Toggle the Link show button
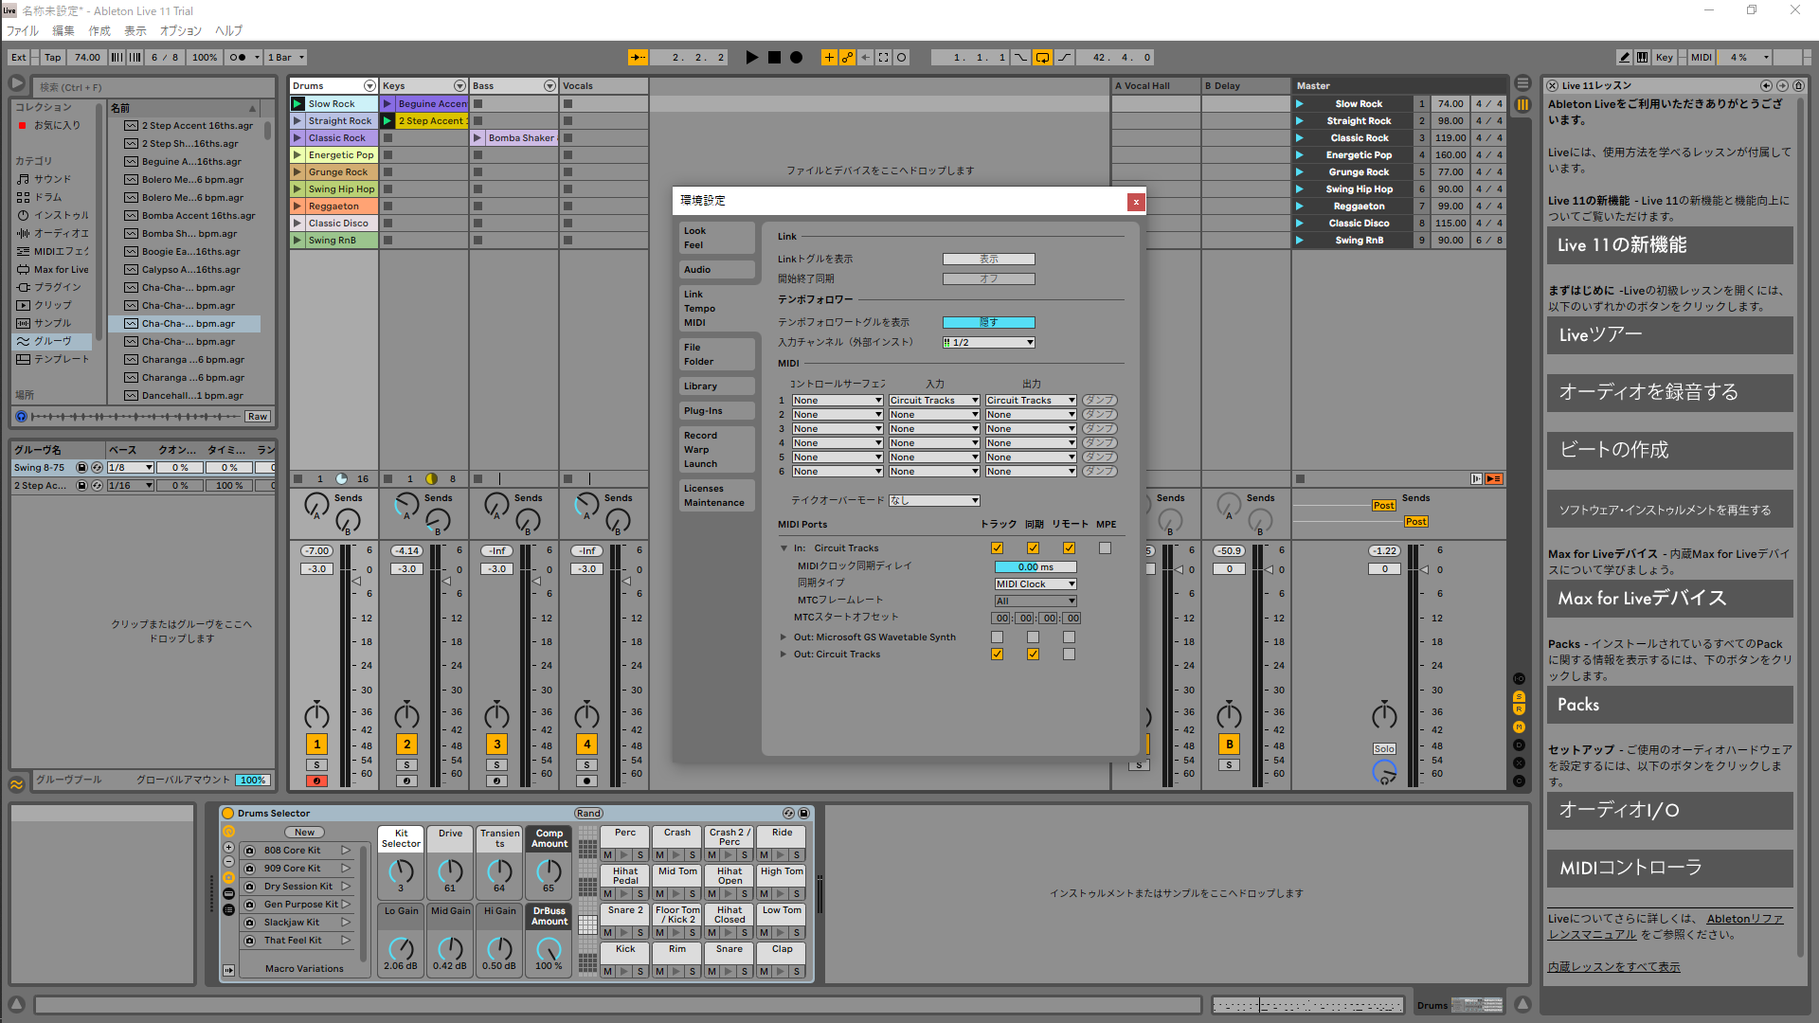 (x=988, y=260)
